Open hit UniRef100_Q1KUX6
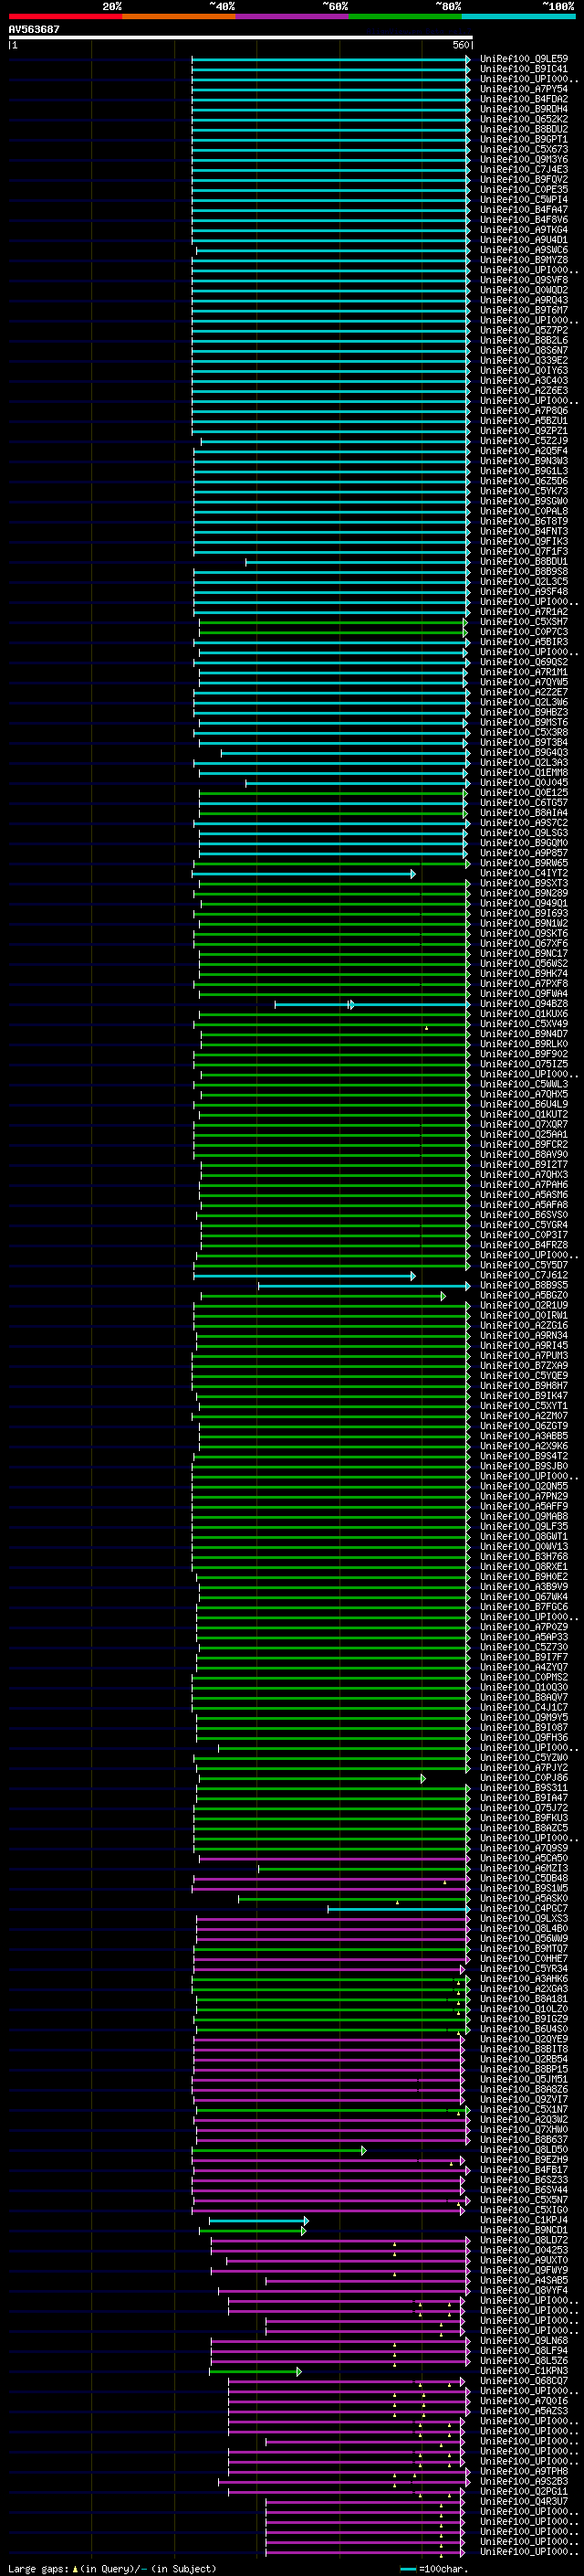 point(524,1014)
